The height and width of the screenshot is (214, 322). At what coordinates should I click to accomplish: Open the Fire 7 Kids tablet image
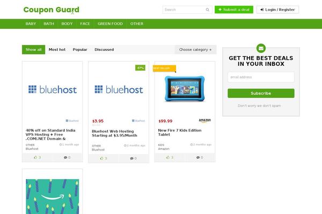point(185,89)
